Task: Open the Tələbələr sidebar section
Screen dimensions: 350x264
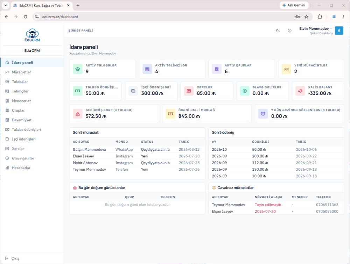Action: tap(32, 81)
